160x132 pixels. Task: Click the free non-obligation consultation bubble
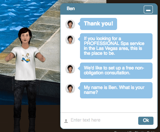pyautogui.click(x=116, y=71)
